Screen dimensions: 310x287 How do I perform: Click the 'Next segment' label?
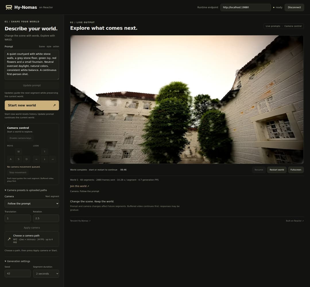coord(52,196)
